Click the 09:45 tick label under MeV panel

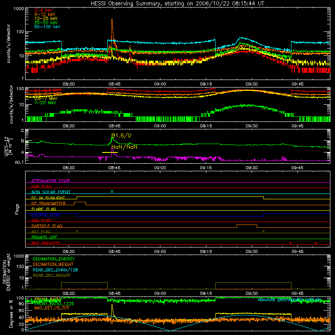297,126
